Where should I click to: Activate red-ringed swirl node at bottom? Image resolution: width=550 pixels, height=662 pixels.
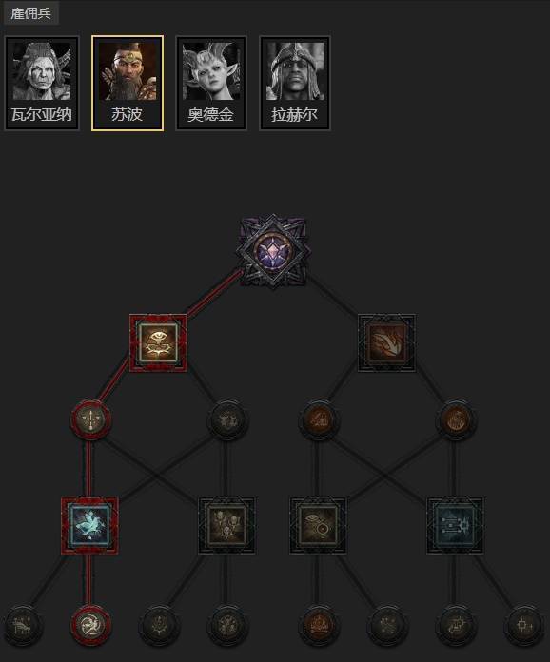pos(90,625)
